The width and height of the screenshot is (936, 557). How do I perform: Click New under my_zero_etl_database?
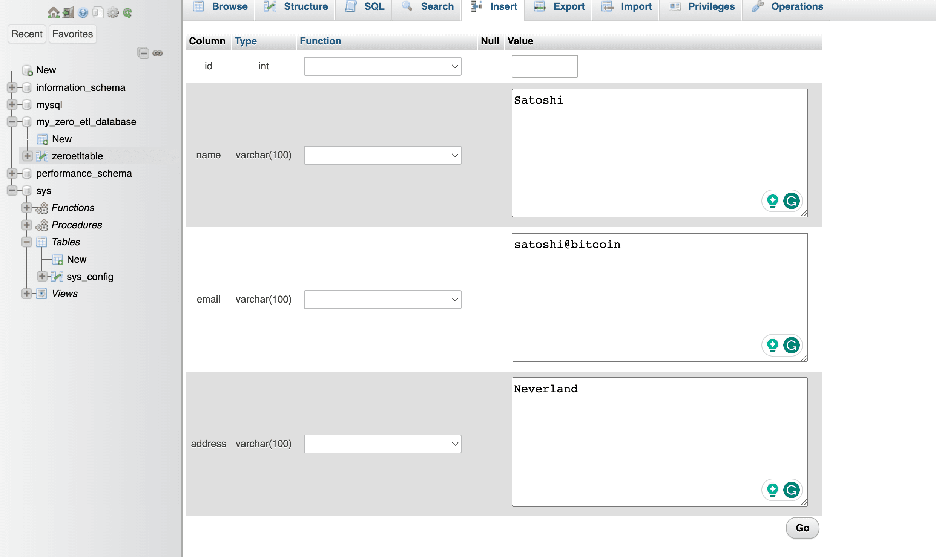[x=62, y=139]
